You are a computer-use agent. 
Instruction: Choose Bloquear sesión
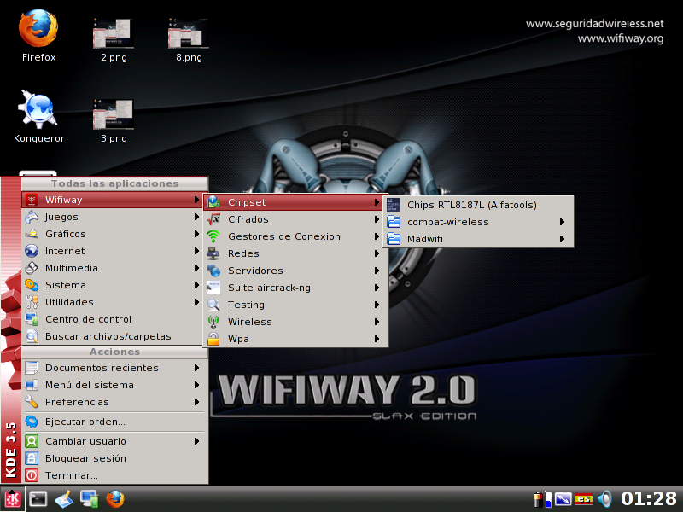point(113,458)
